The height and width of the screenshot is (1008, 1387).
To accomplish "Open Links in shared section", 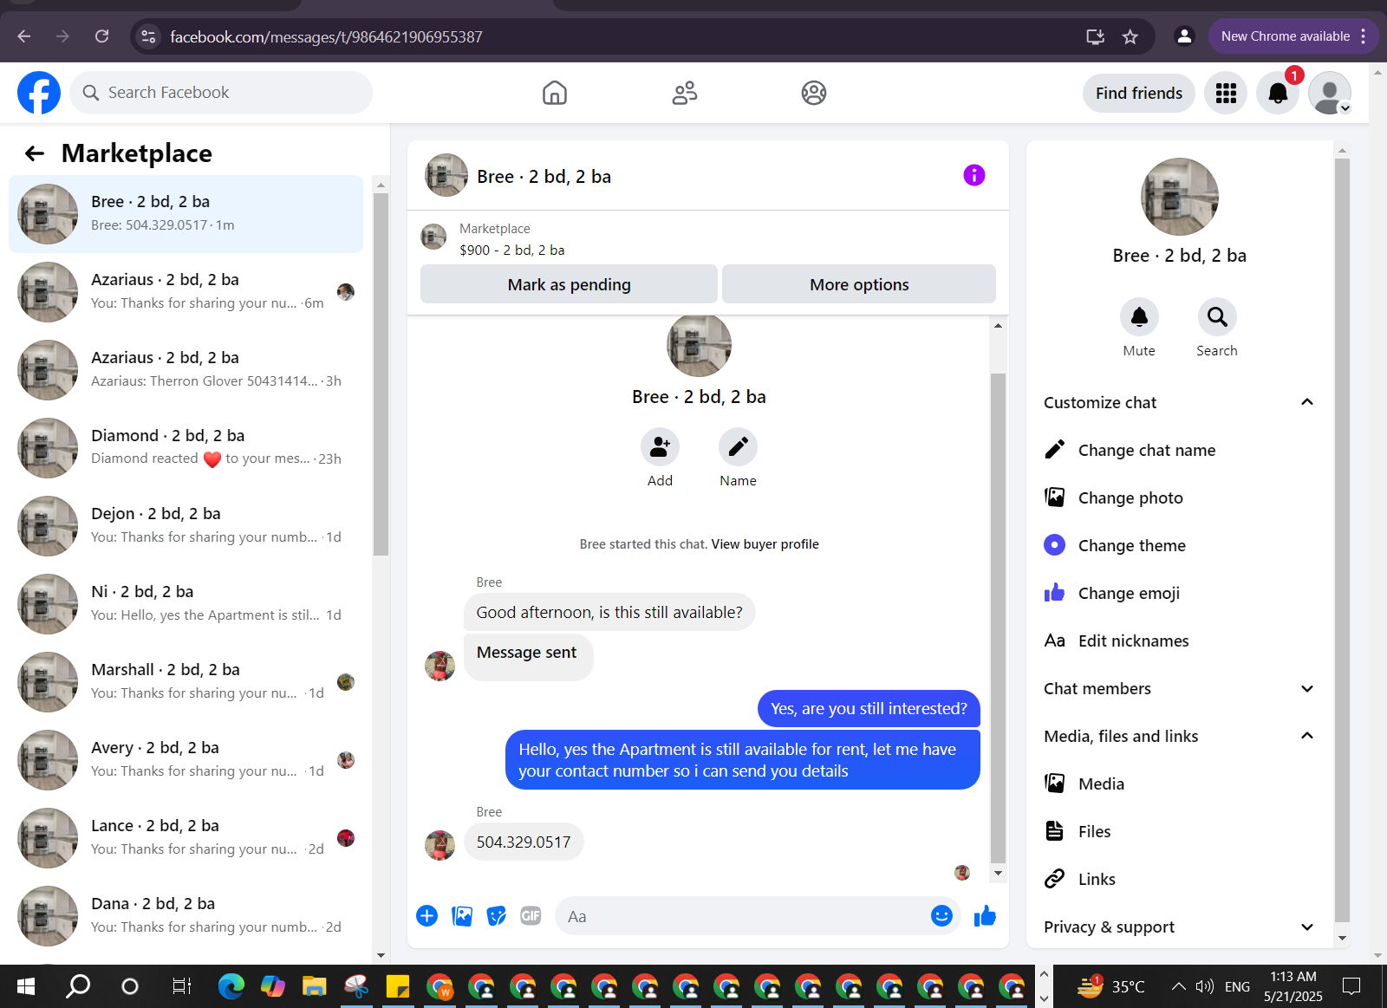I will [x=1179, y=879].
